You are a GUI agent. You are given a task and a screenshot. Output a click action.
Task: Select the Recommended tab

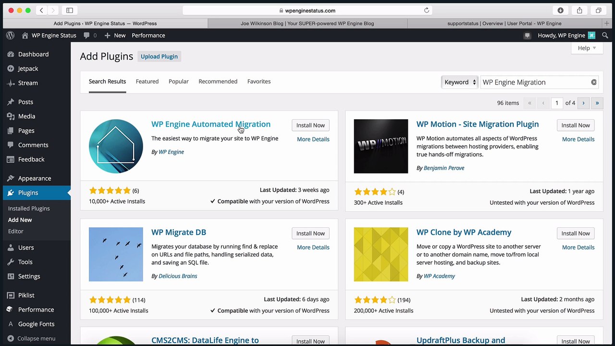click(x=218, y=82)
